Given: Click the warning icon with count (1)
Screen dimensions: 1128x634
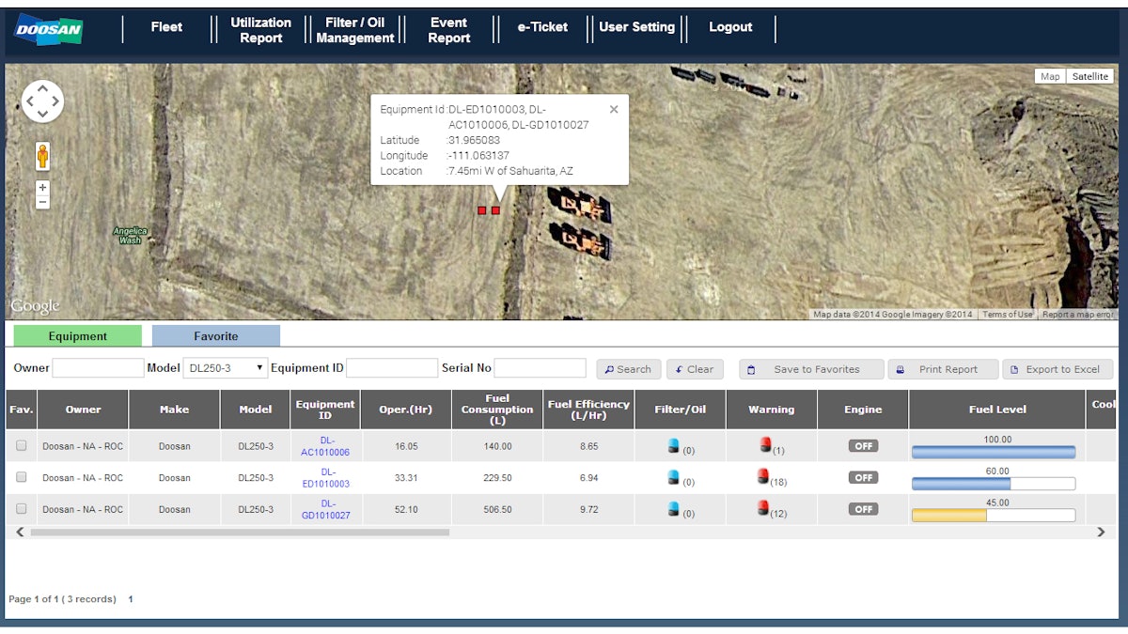Looking at the screenshot, I should pyautogui.click(x=765, y=445).
